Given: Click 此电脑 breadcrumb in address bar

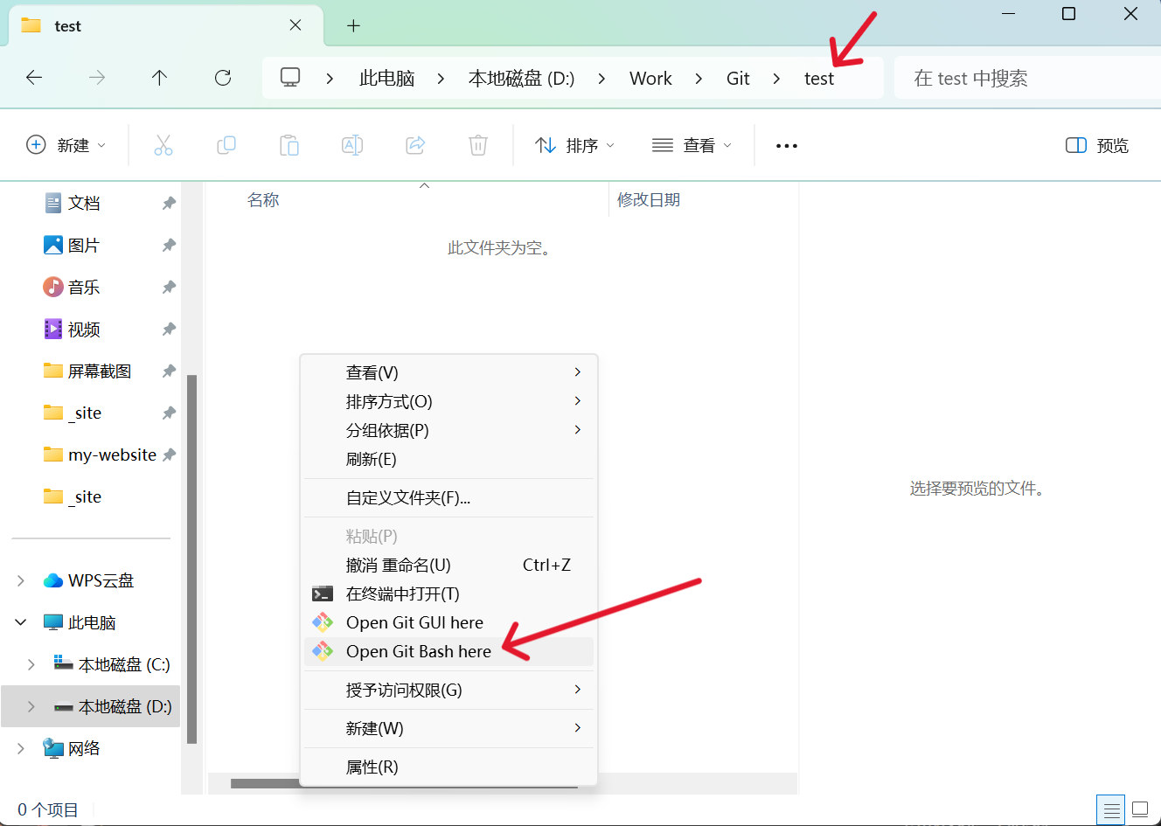Looking at the screenshot, I should click(386, 79).
